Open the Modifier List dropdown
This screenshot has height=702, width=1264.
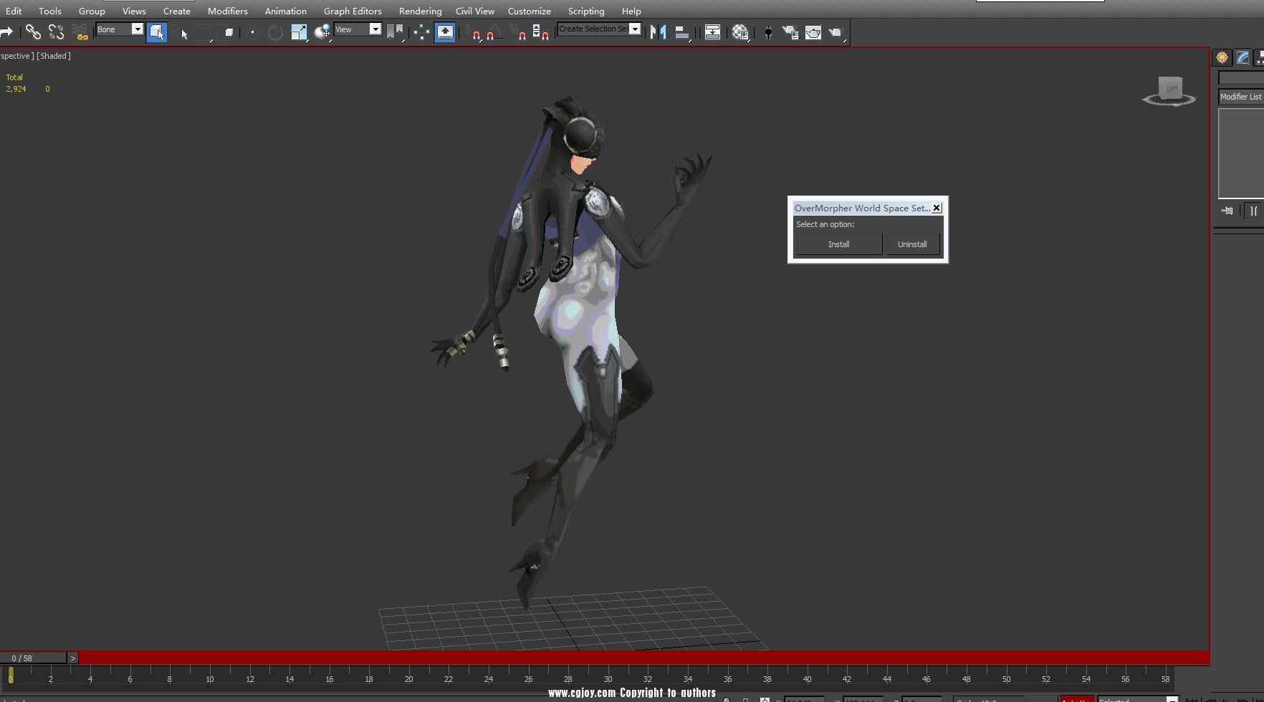pyautogui.click(x=1241, y=97)
